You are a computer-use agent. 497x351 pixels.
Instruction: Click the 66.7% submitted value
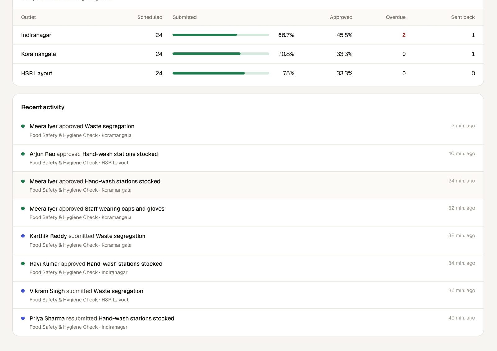tap(286, 35)
